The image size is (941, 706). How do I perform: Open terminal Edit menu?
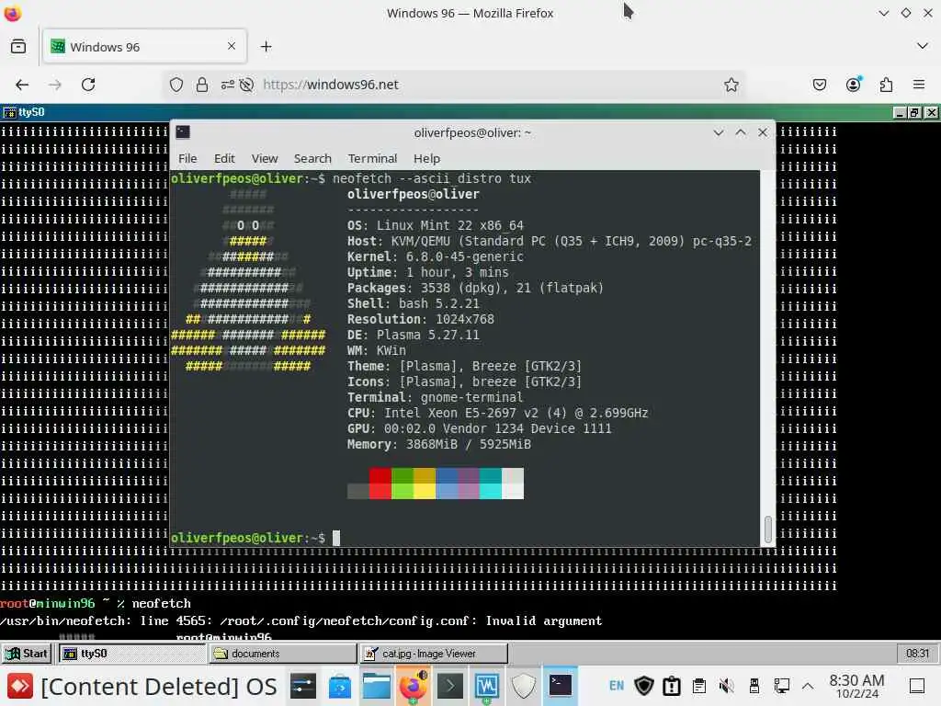[x=224, y=158]
